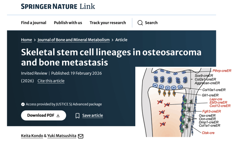
Task: Open the Find a journal menu
Action: tap(33, 23)
